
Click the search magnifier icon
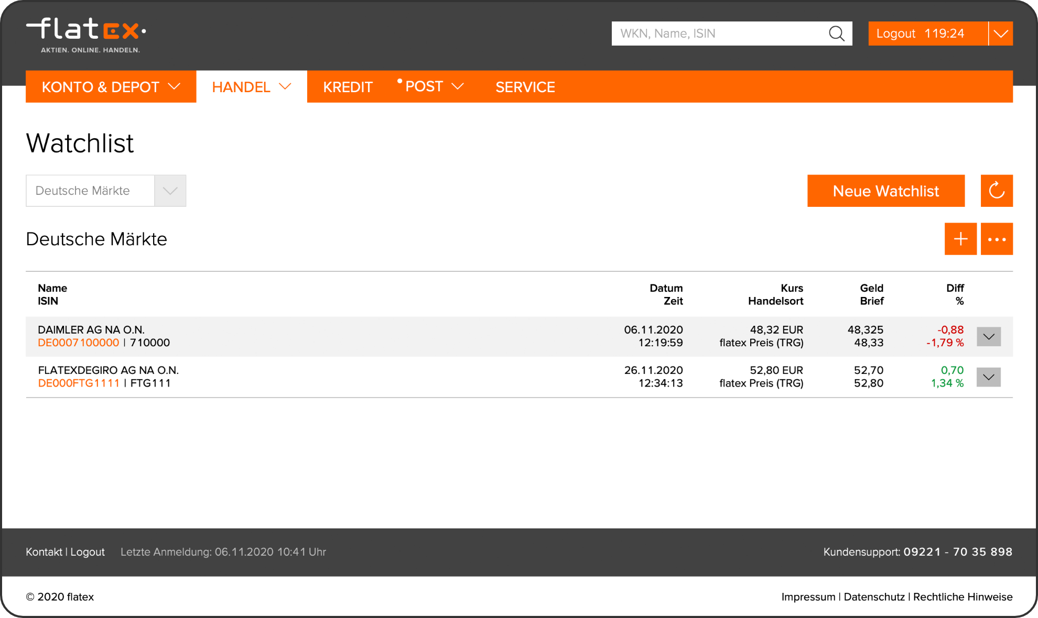coord(837,34)
